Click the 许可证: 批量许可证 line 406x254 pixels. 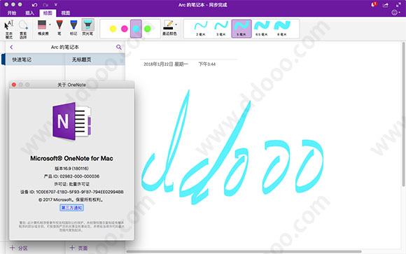coord(71,184)
